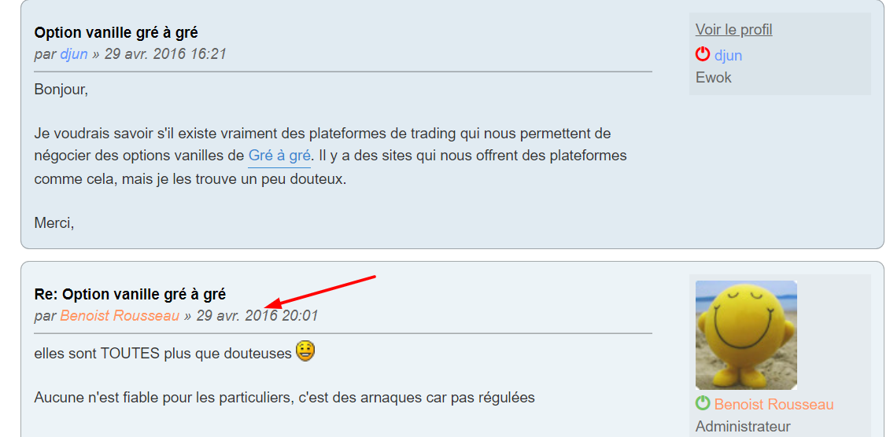The image size is (890, 437).
Task: Click the sentence starting 'Aucune n'est fiable'
Action: pyautogui.click(x=284, y=398)
